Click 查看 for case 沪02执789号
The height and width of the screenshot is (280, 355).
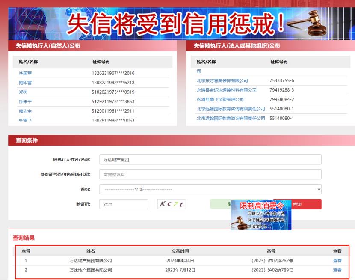click(x=337, y=270)
